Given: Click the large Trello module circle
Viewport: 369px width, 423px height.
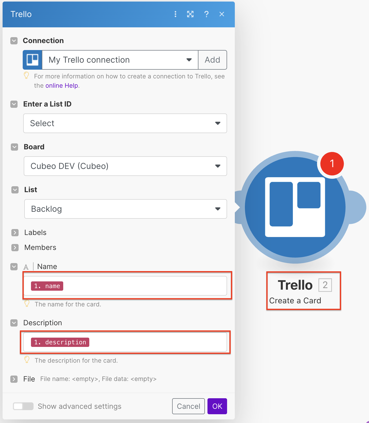Looking at the screenshot, I should (295, 207).
